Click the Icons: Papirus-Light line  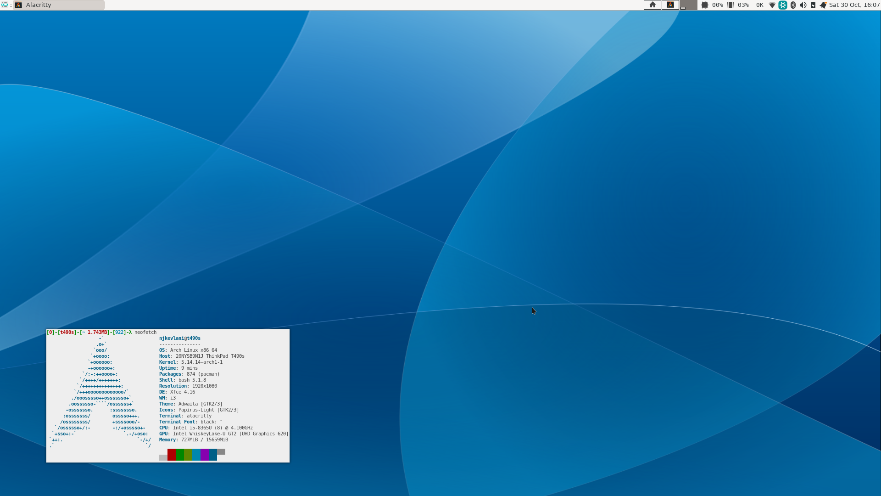click(199, 410)
